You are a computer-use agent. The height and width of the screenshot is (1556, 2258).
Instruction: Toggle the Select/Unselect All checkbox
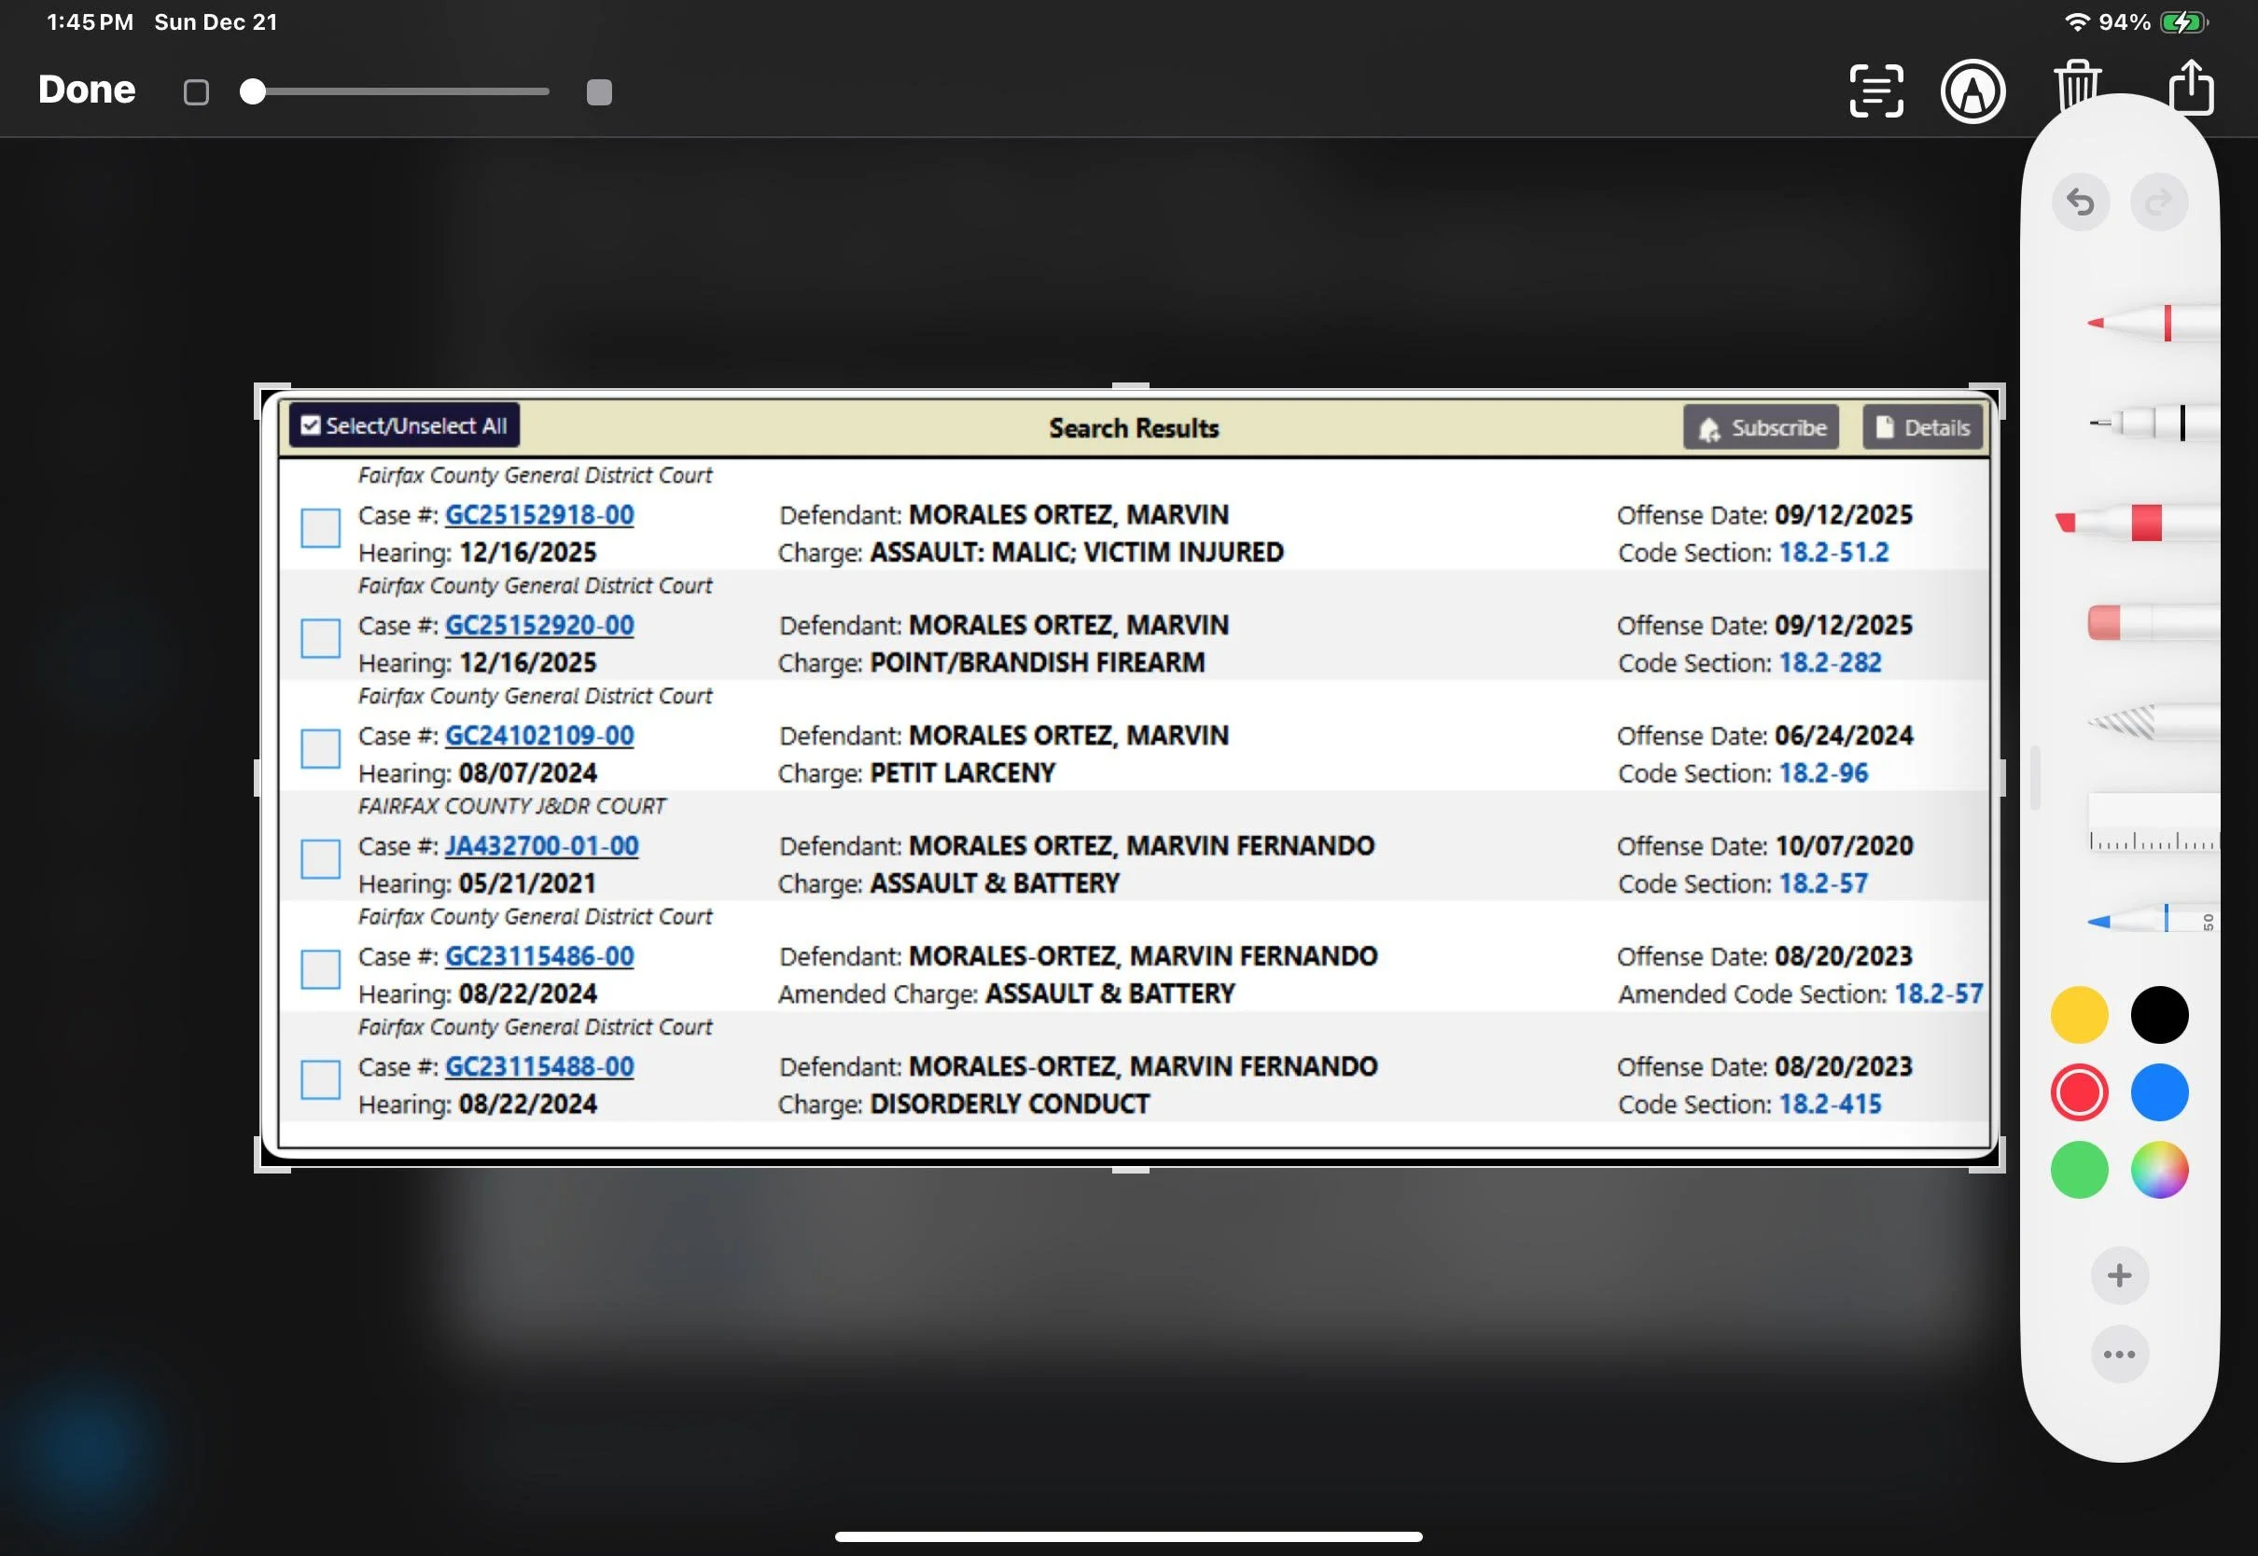311,426
